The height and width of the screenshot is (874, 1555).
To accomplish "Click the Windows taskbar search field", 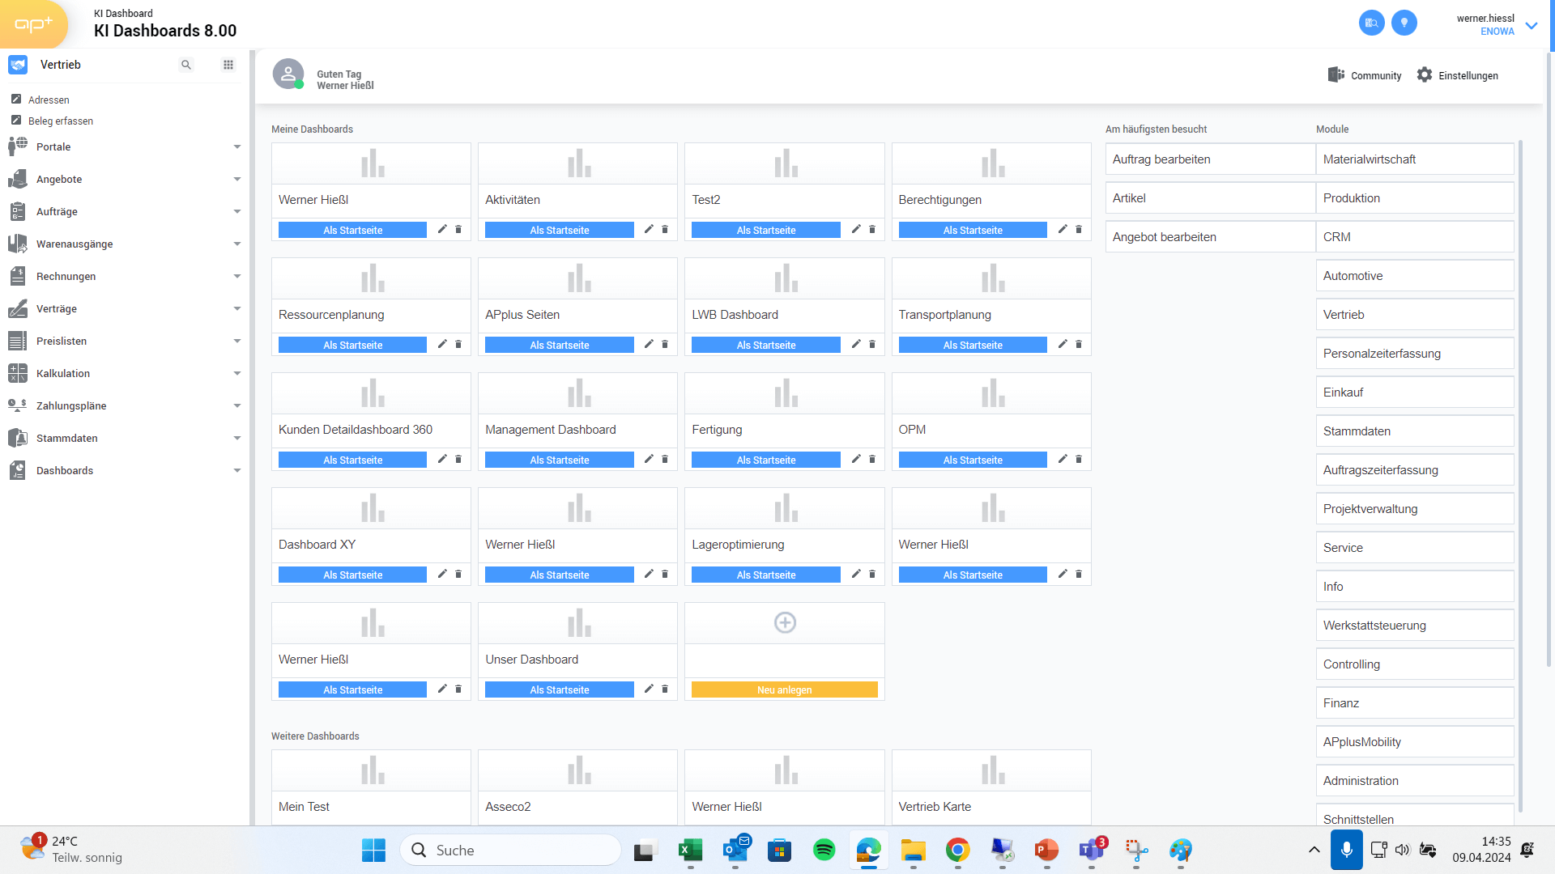I will 511,850.
